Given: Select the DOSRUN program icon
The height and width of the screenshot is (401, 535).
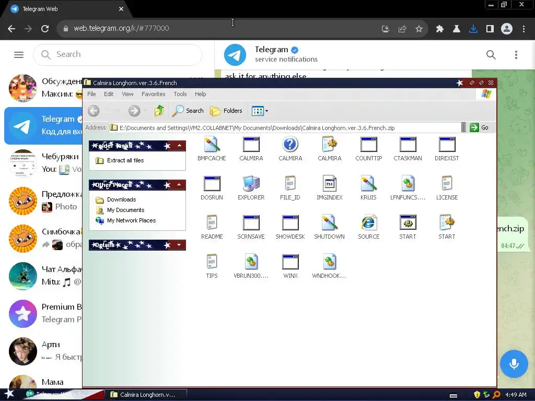Looking at the screenshot, I should [x=212, y=184].
